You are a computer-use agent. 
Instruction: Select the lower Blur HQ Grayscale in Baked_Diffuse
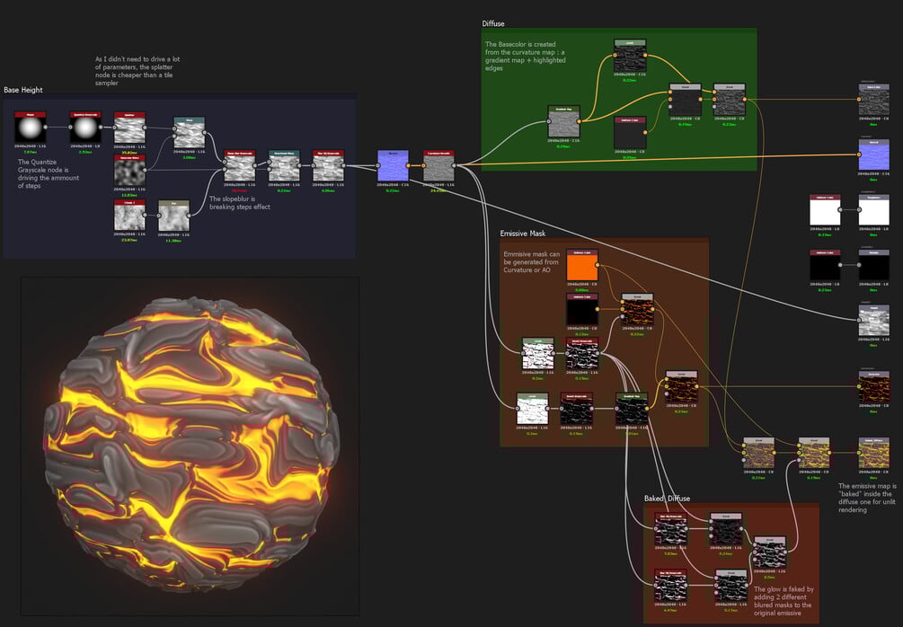[x=670, y=585]
